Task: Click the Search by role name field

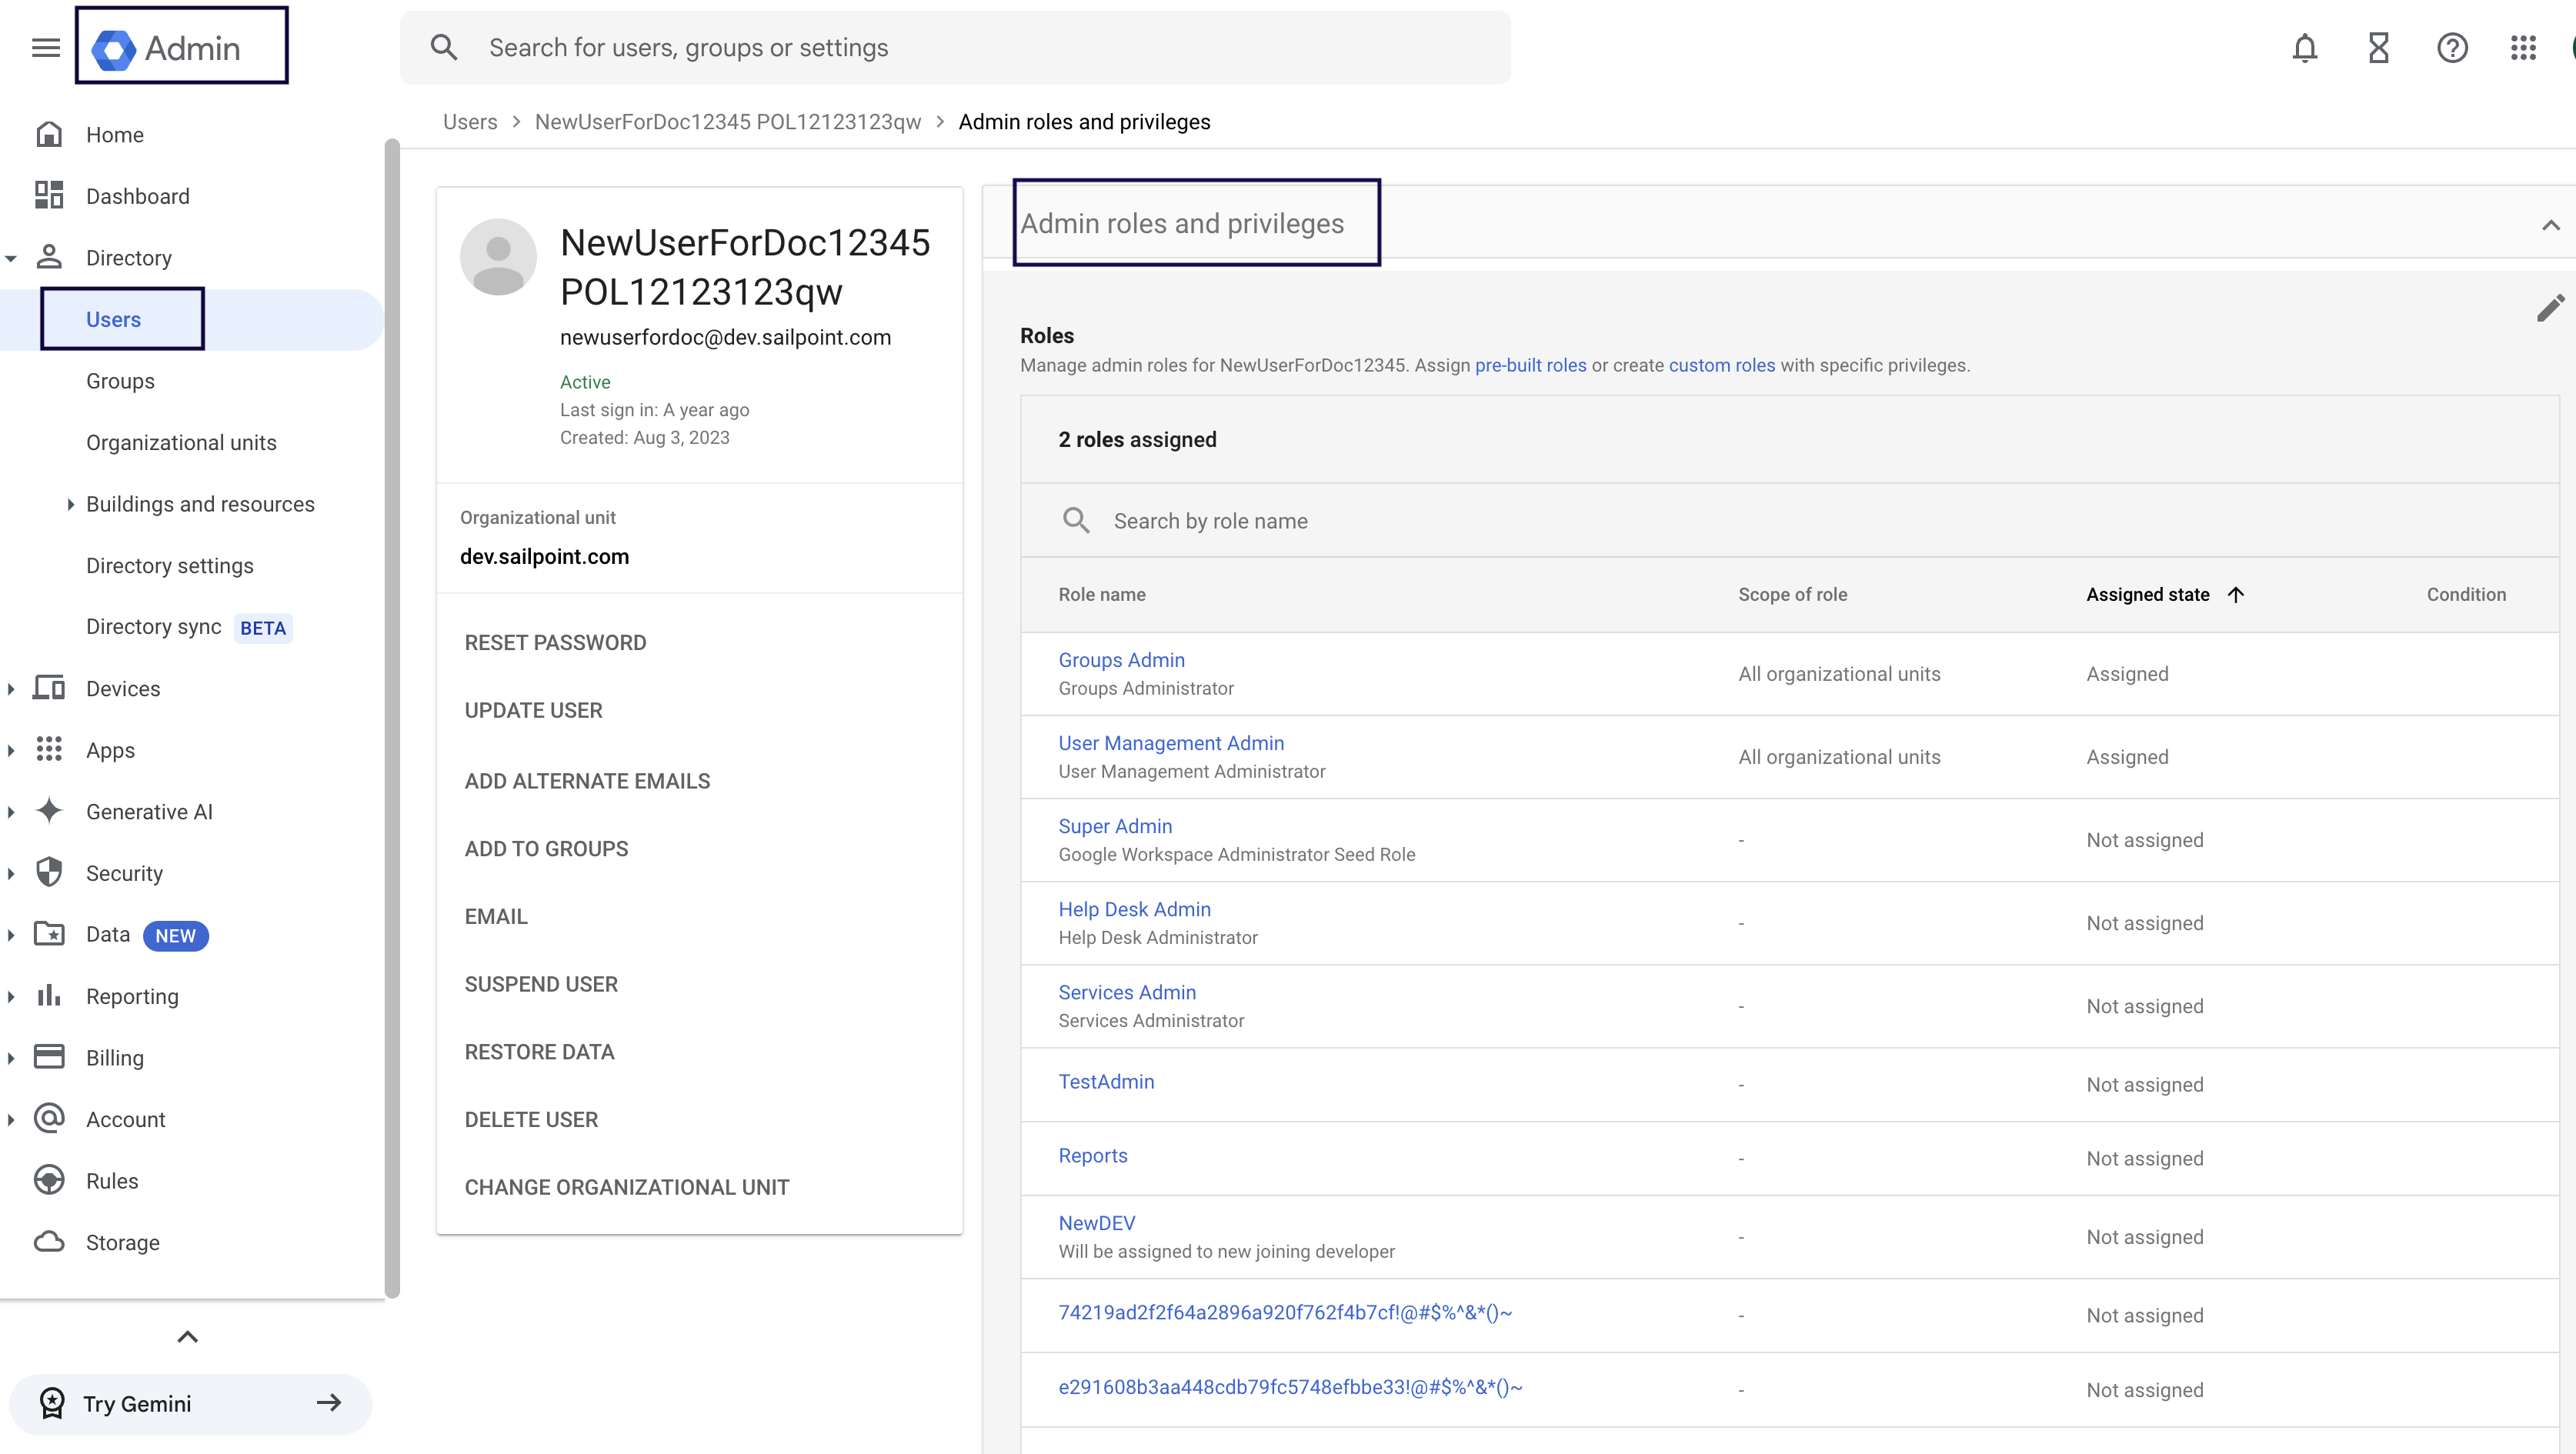Action: [1789, 520]
